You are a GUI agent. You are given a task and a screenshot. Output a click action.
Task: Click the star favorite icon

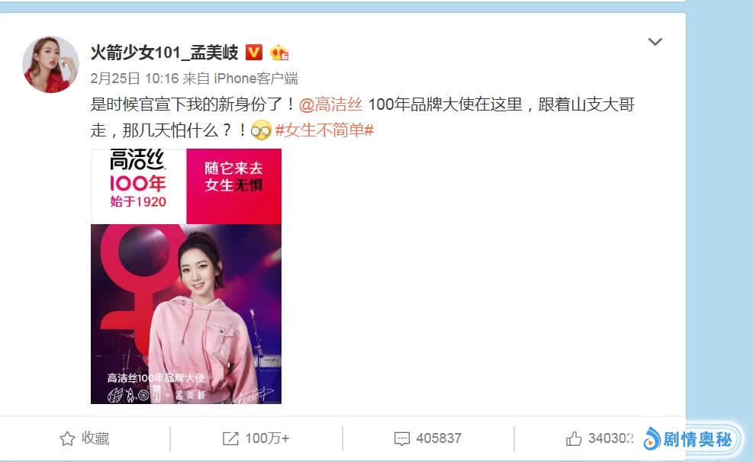click(x=67, y=438)
